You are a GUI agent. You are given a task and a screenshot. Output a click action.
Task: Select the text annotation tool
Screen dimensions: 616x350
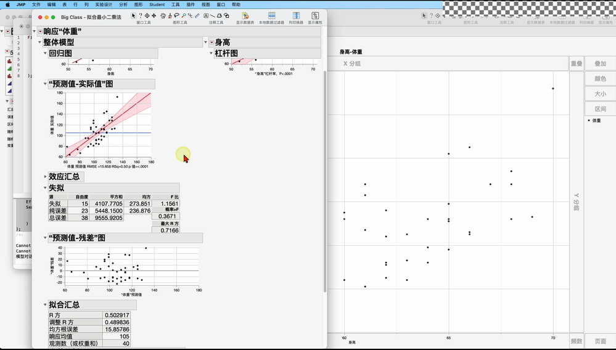click(206, 15)
